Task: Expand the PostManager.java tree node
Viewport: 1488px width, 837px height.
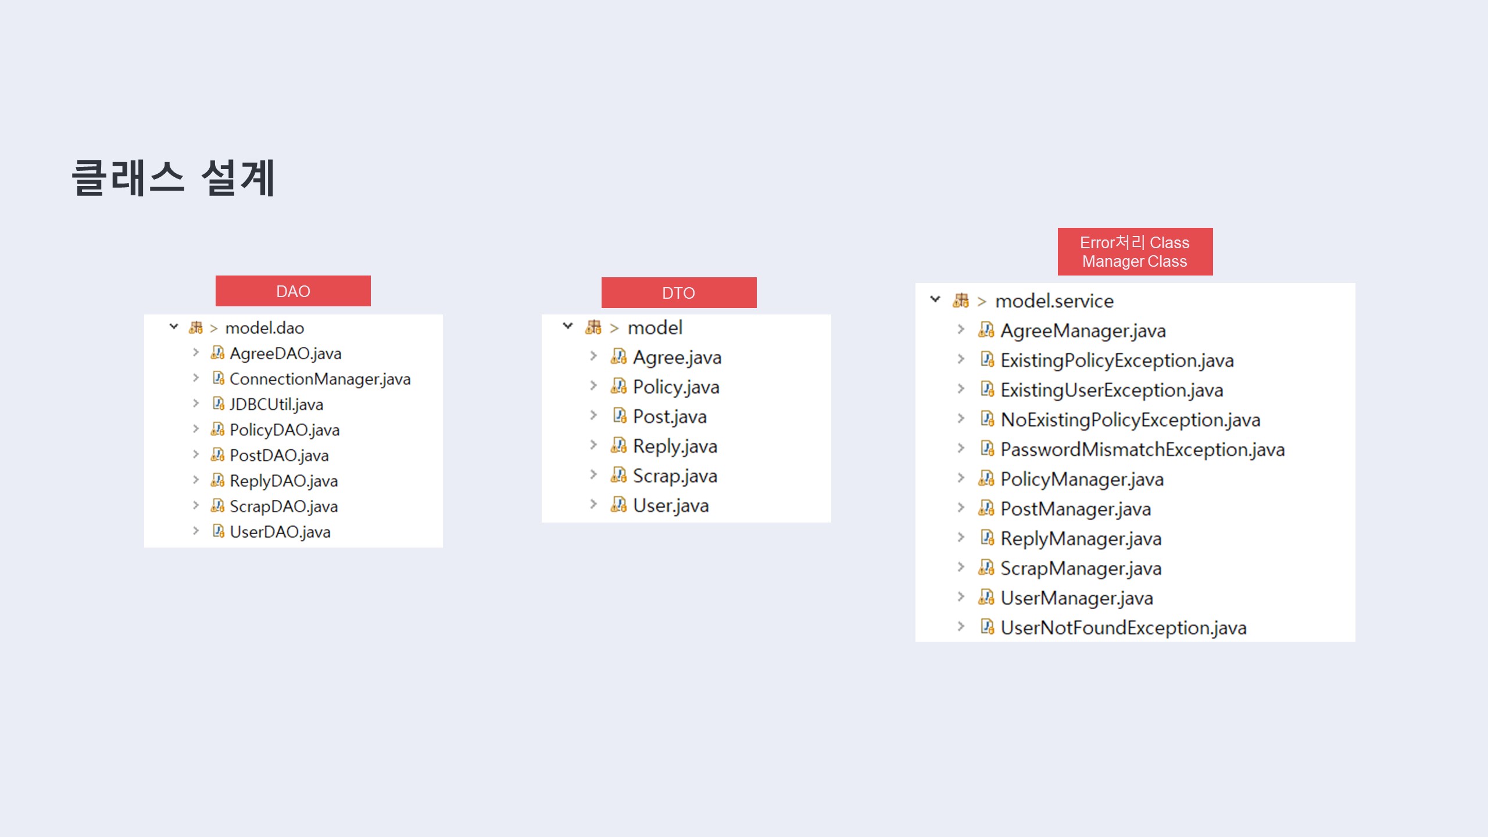Action: pos(961,508)
